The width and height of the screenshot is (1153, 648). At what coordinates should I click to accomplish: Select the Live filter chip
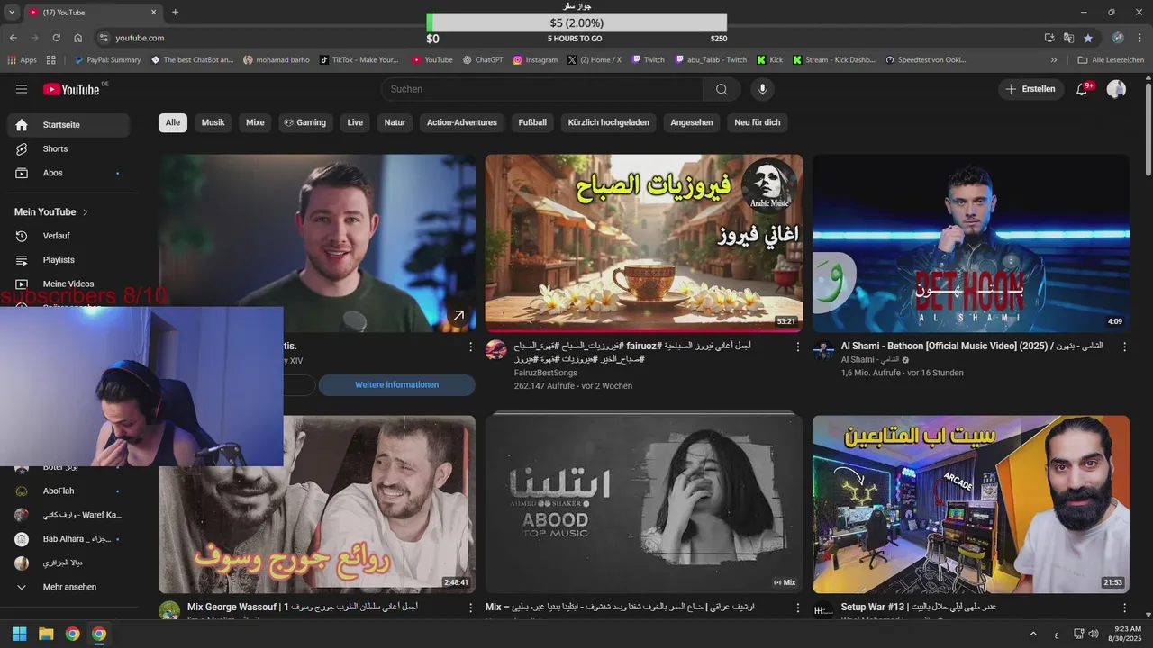coord(355,122)
